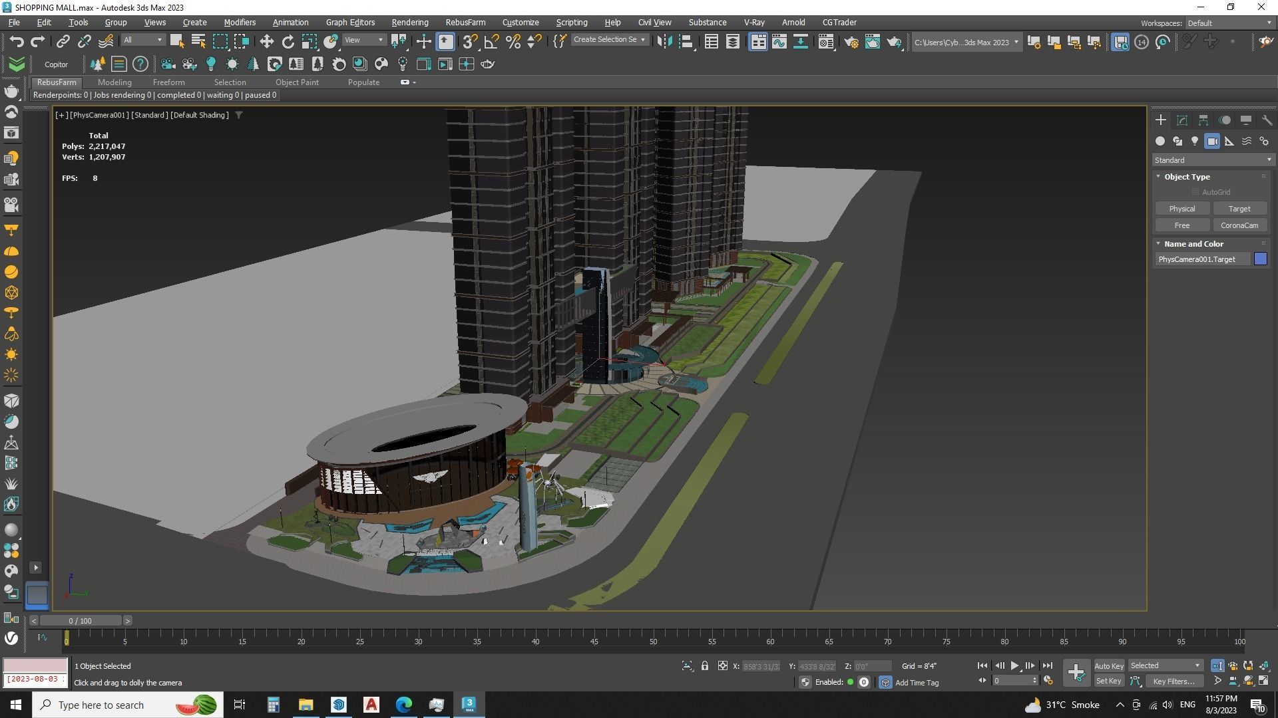Click the Undo arrow icon
1278x718 pixels.
(x=17, y=41)
